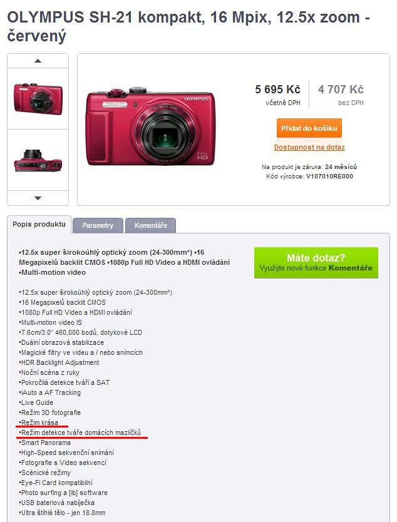Click the 24 měsíců warranty text

coord(341,166)
